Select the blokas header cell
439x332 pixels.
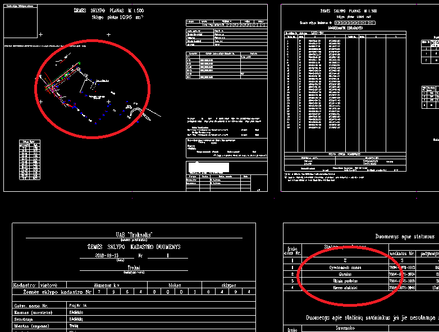175,285
